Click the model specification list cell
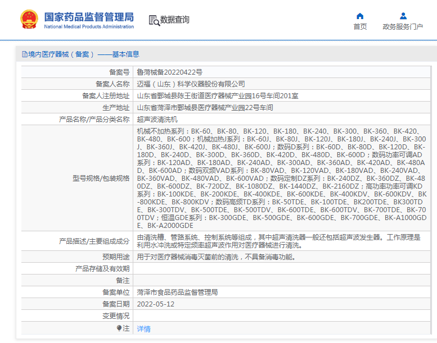Image resolution: width=437 pixels, height=343 pixels. (282, 178)
